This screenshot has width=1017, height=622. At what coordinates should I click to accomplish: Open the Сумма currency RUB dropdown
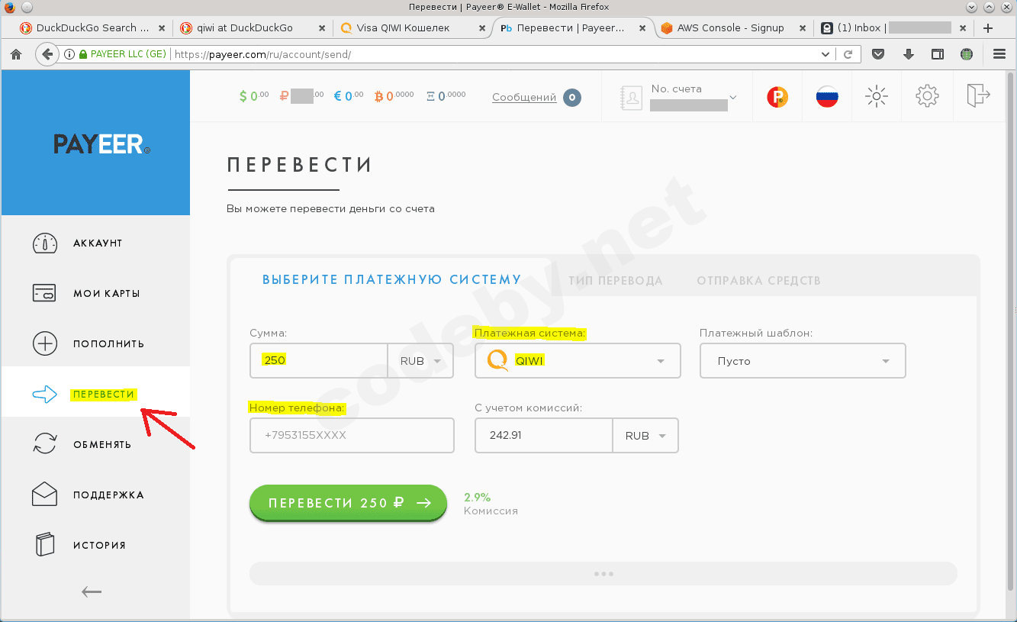pos(421,361)
